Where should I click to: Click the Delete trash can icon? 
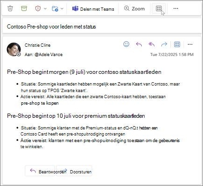pos(10,8)
